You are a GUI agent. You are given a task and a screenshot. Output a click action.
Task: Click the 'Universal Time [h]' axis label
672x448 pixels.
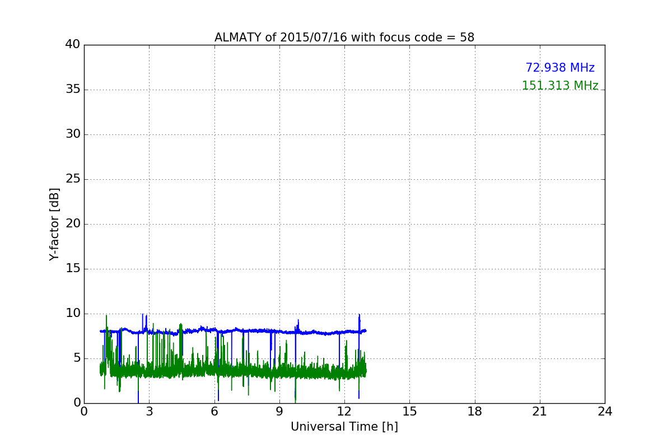[344, 427]
